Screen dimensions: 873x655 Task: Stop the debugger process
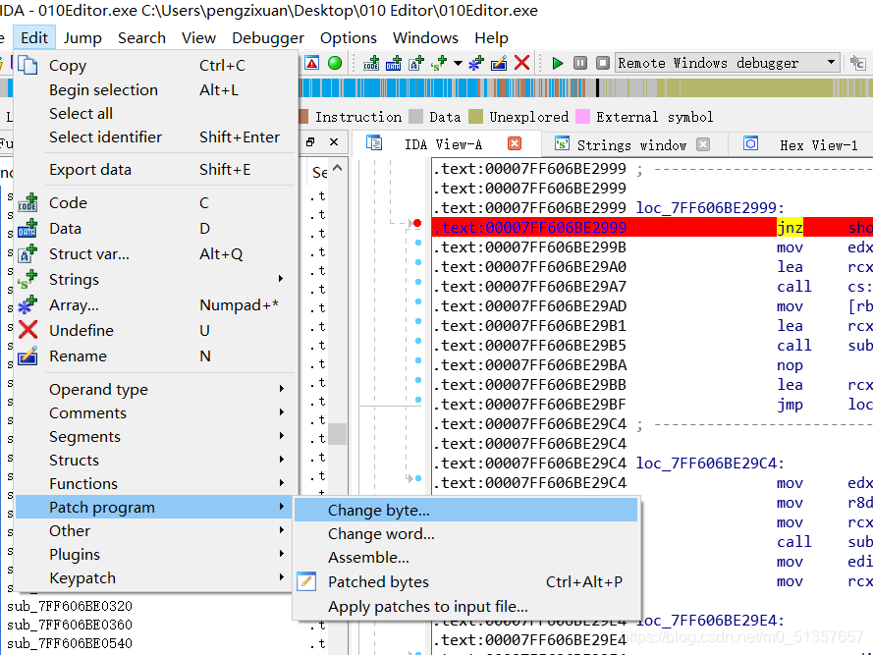click(x=602, y=63)
